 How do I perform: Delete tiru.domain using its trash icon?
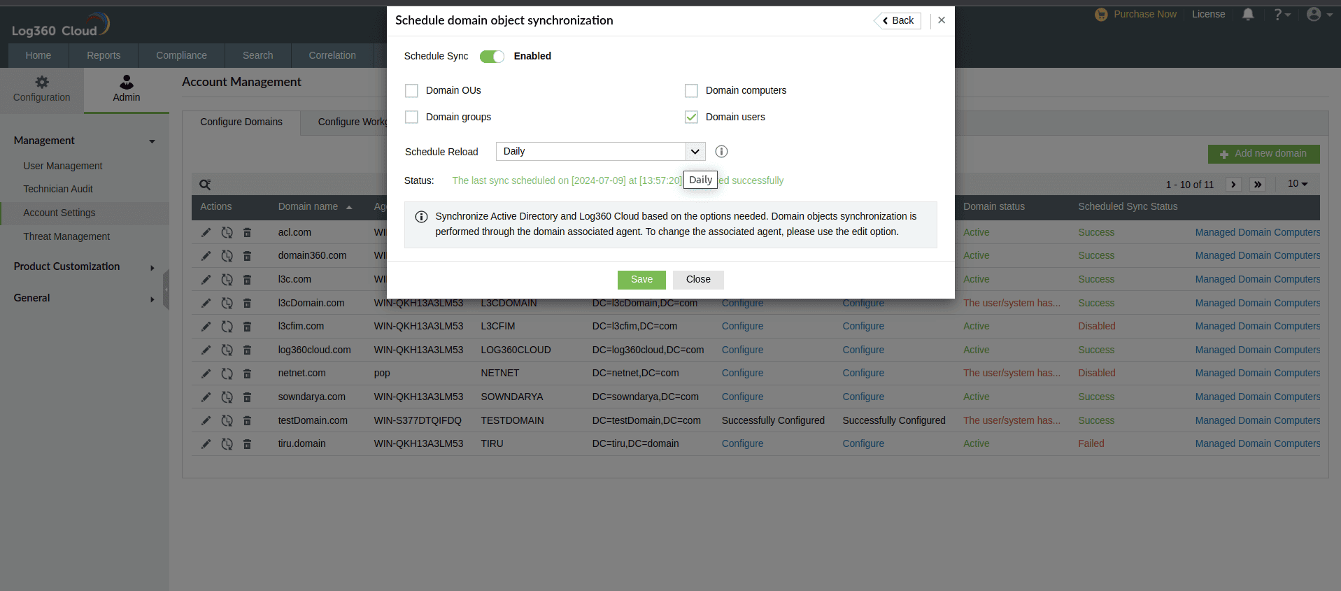click(x=247, y=444)
